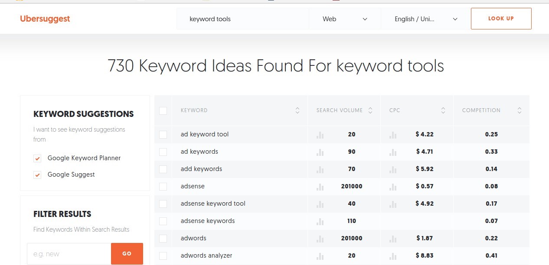549x265 pixels.
Task: Sort by Search Volume column arrows
Action: click(x=370, y=110)
